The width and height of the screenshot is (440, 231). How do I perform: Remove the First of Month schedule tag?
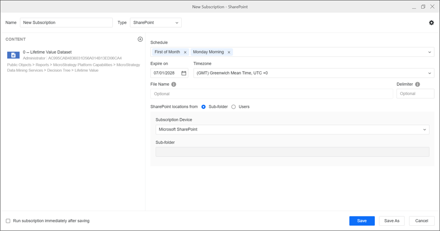tap(185, 52)
